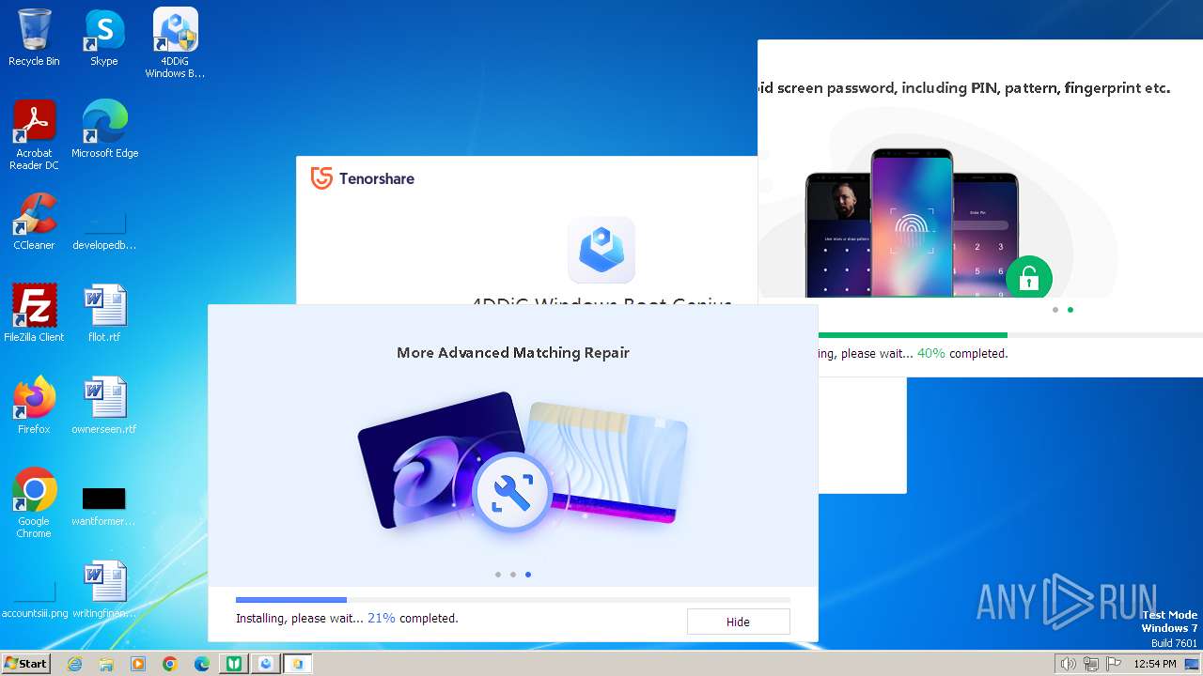This screenshot has height=676, width=1203.
Task: Switch to green installer taskbar item
Action: tap(234, 664)
